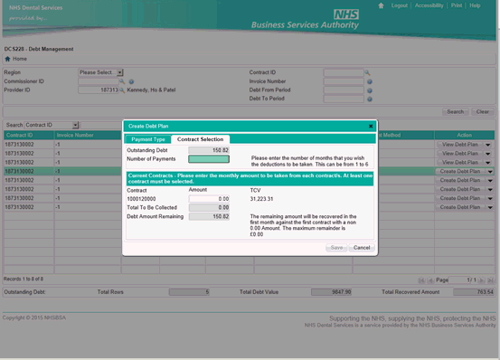Expand sixth row Create Debt Plan arrow

[x=490, y=189]
